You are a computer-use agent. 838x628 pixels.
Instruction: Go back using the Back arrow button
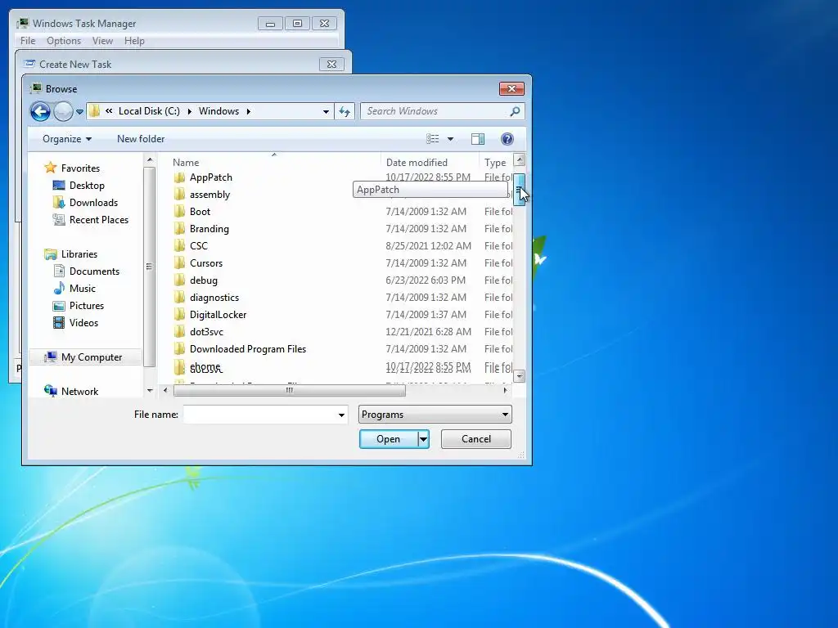tap(40, 111)
